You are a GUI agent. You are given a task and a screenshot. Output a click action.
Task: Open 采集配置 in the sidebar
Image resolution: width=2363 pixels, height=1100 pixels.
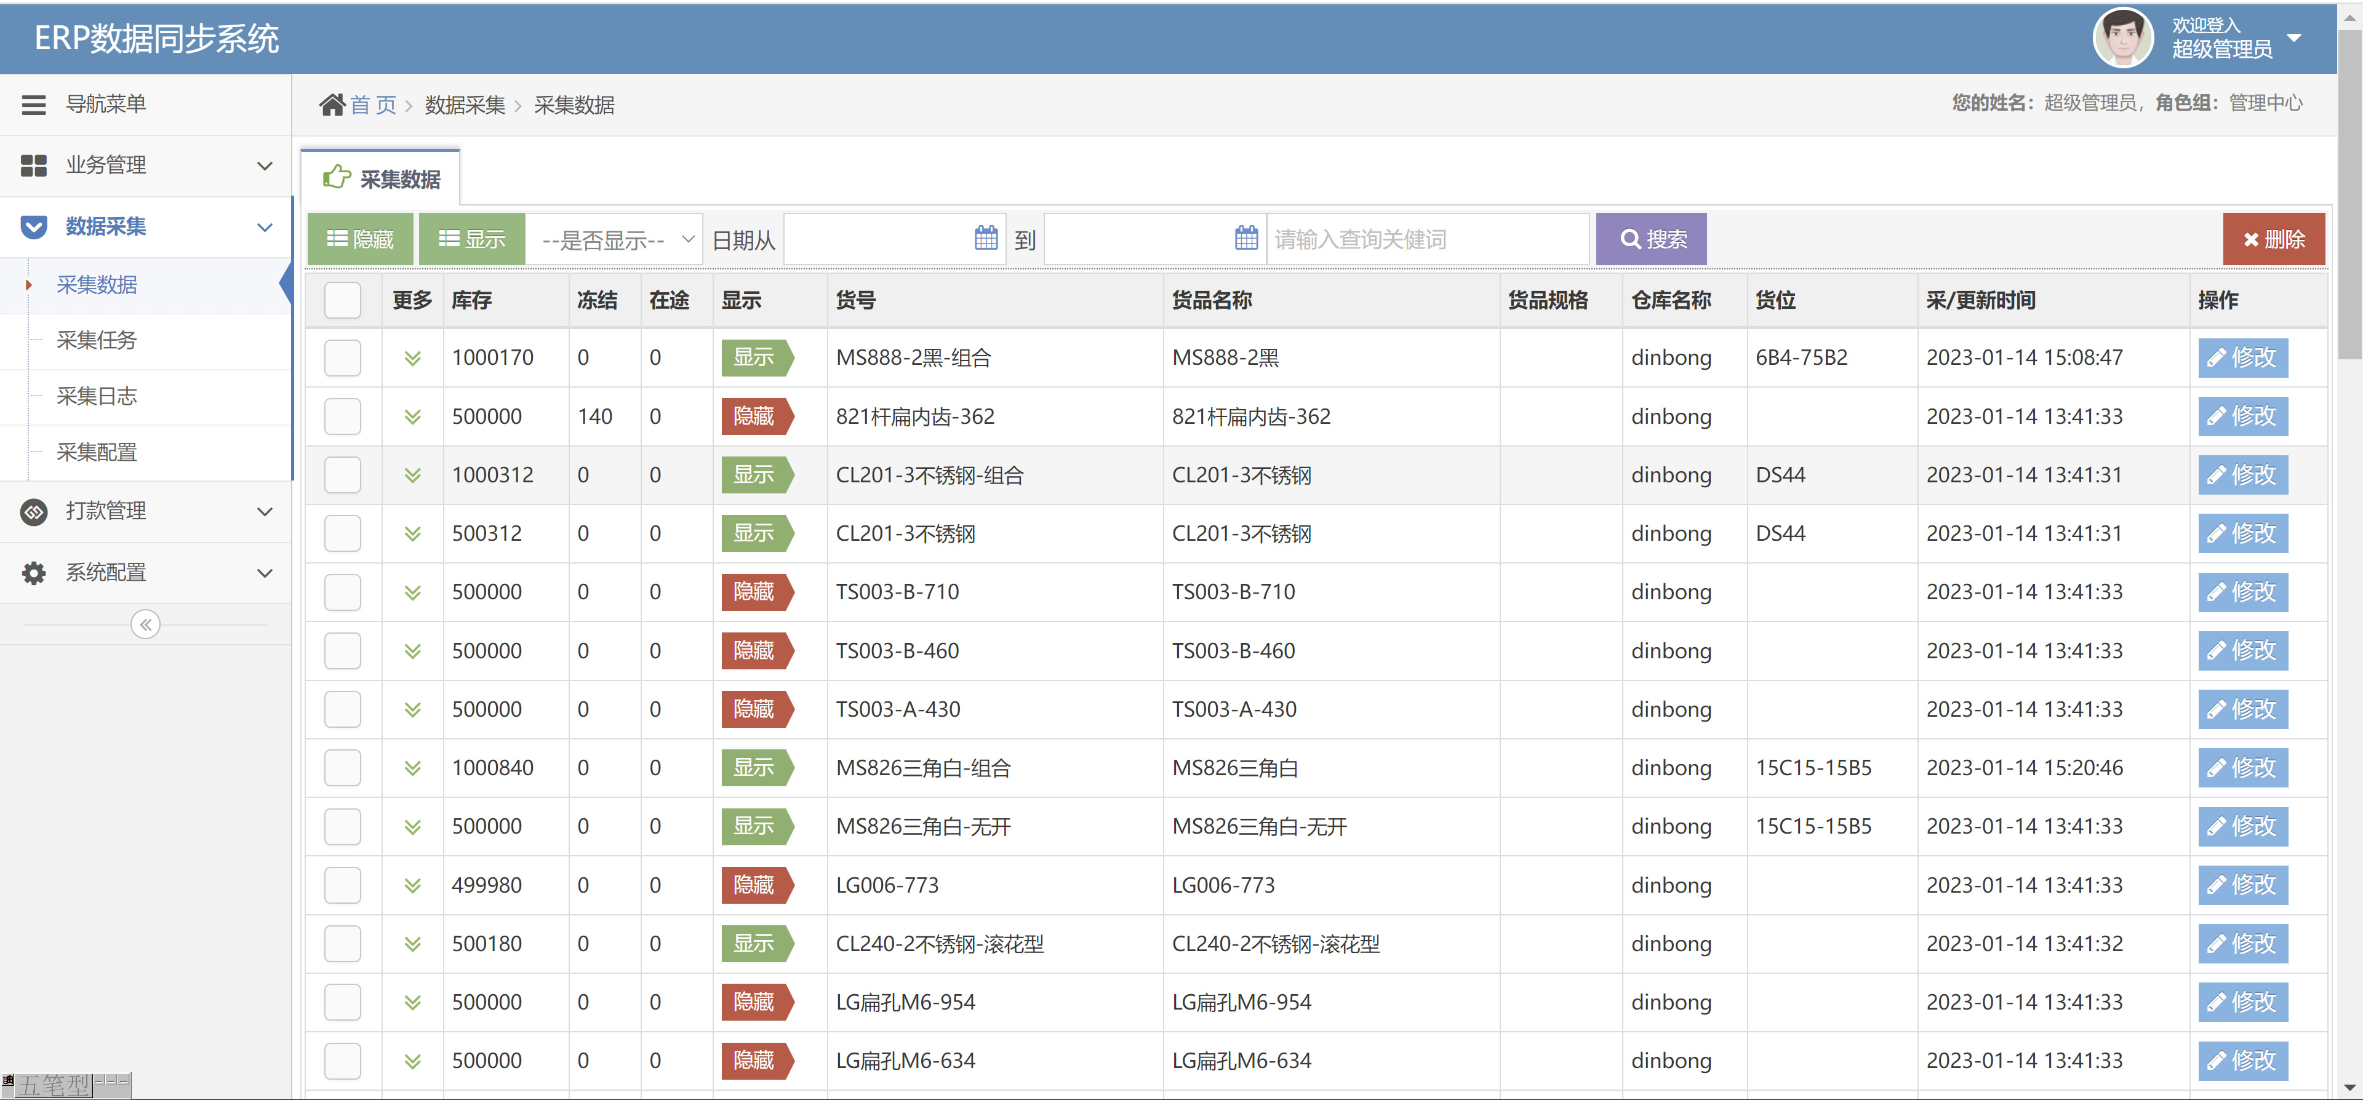point(97,452)
